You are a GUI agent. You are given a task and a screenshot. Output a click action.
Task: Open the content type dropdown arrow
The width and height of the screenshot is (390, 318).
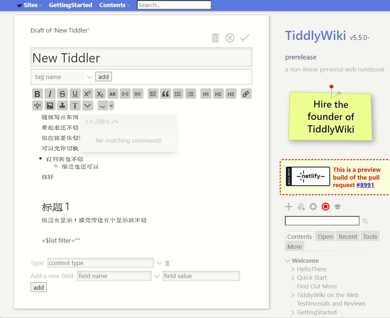tap(159, 263)
